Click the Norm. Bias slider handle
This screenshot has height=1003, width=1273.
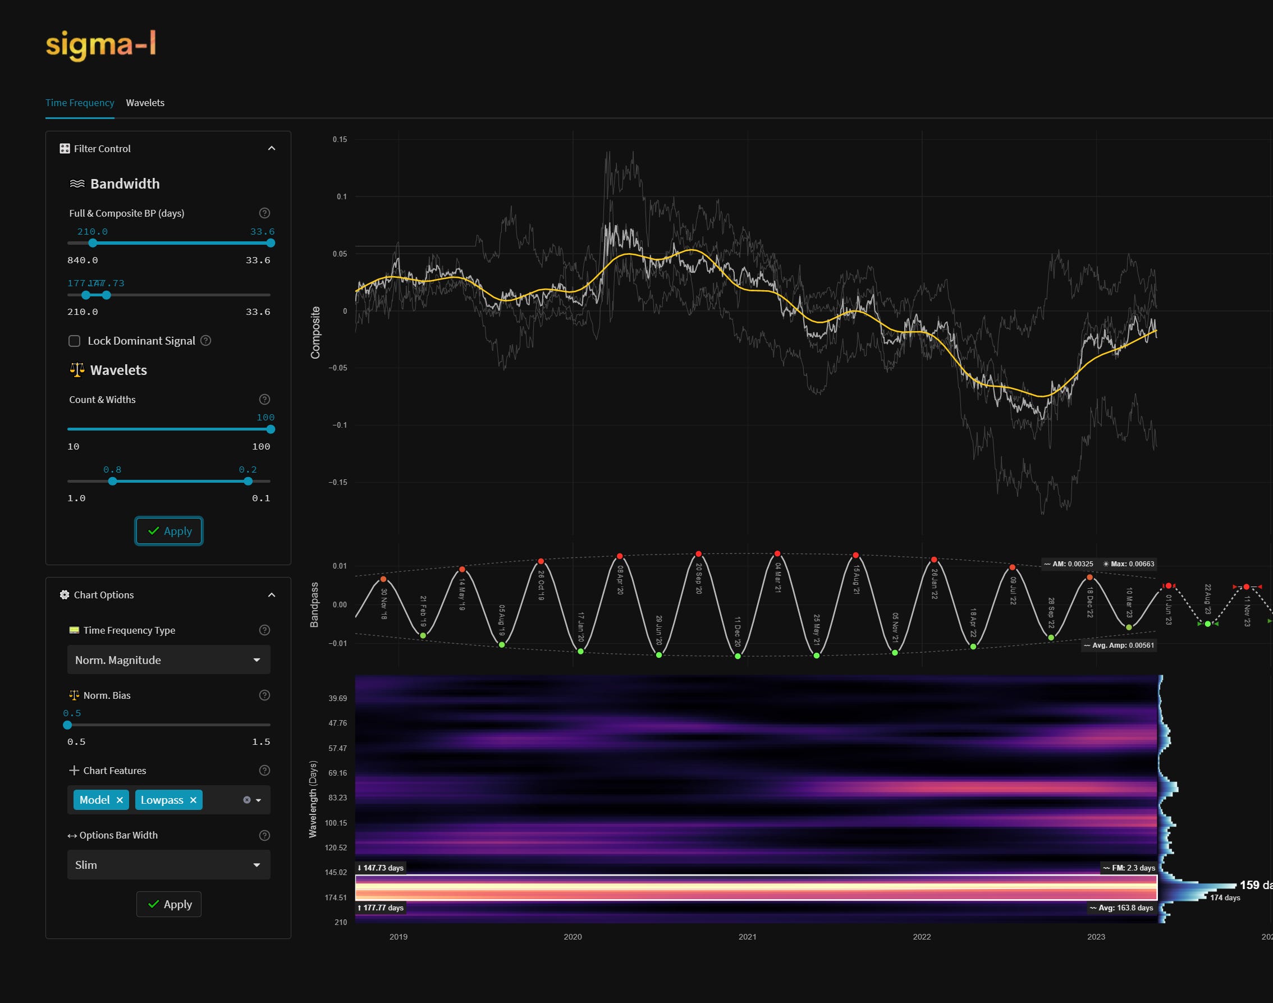tap(67, 725)
